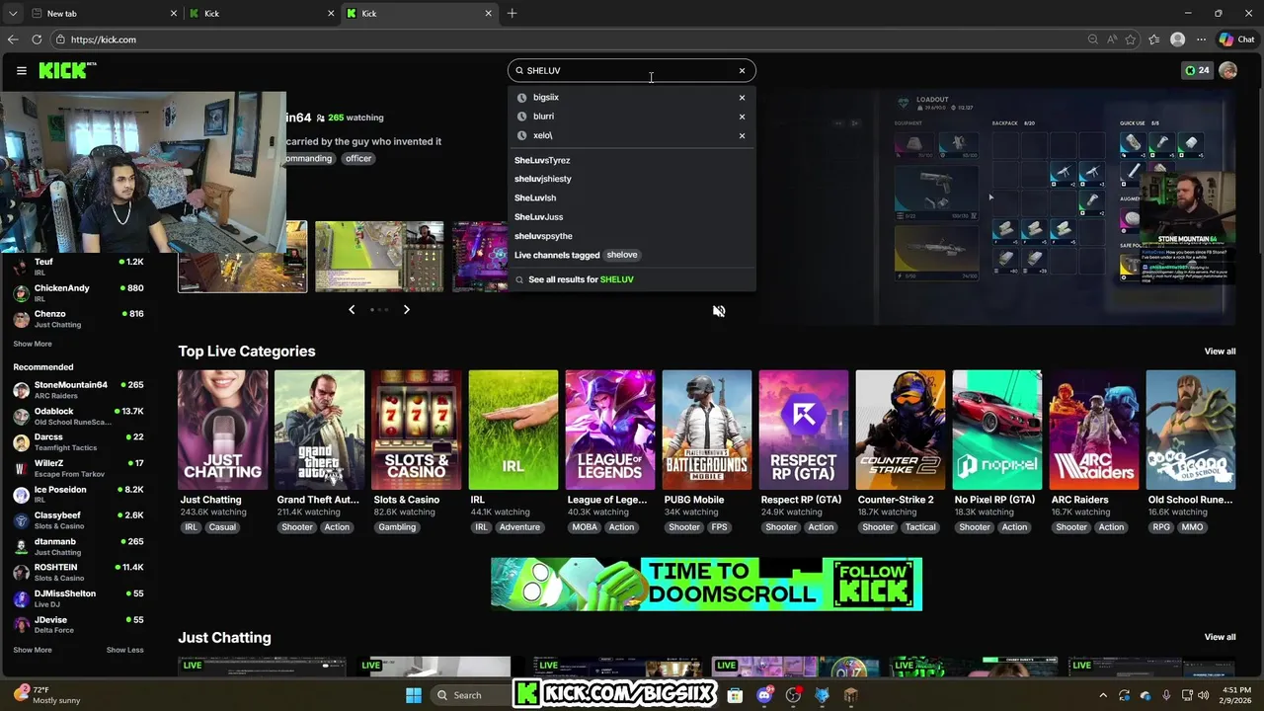Unmute the featured stream
The width and height of the screenshot is (1264, 711).
tap(719, 311)
